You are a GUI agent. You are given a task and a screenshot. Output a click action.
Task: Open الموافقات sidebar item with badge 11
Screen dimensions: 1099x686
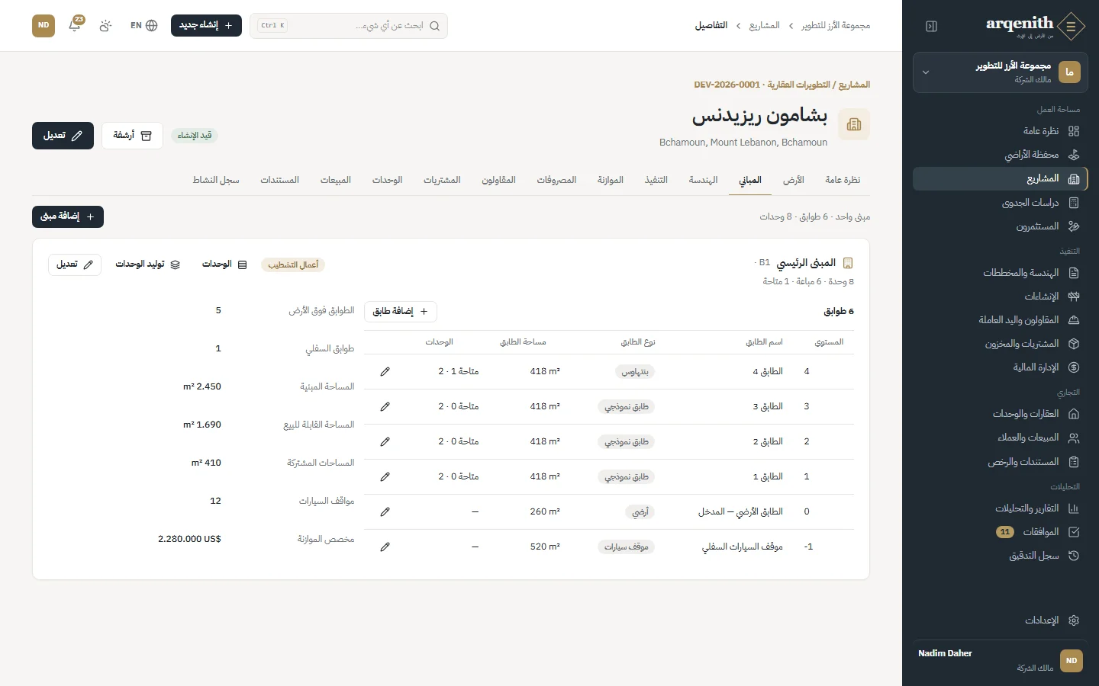pyautogui.click(x=1001, y=532)
